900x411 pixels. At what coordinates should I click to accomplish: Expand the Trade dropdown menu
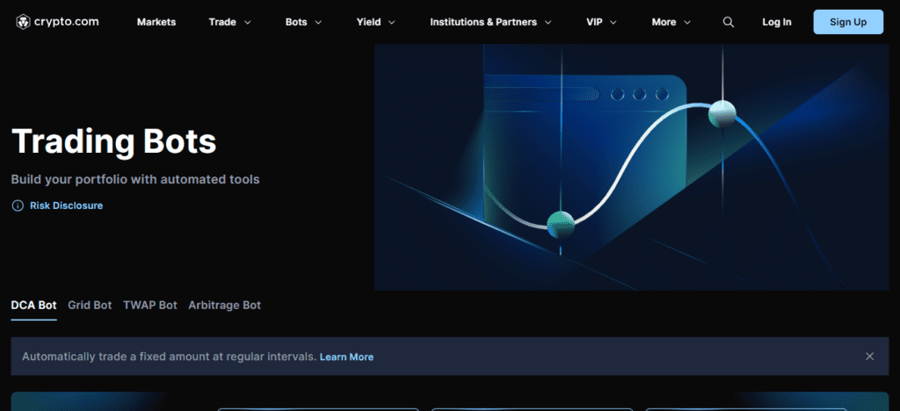(x=229, y=22)
